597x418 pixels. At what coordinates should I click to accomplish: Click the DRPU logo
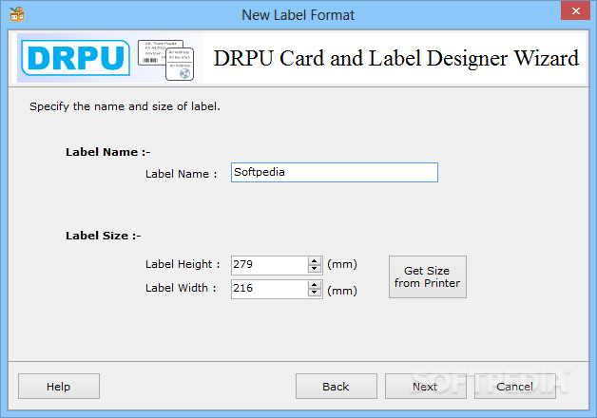click(75, 58)
